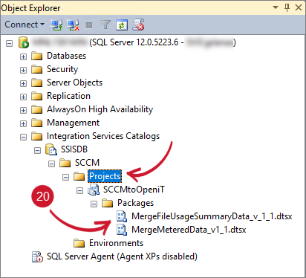
Task: Collapse the SCCM folder node
Action: (51, 164)
